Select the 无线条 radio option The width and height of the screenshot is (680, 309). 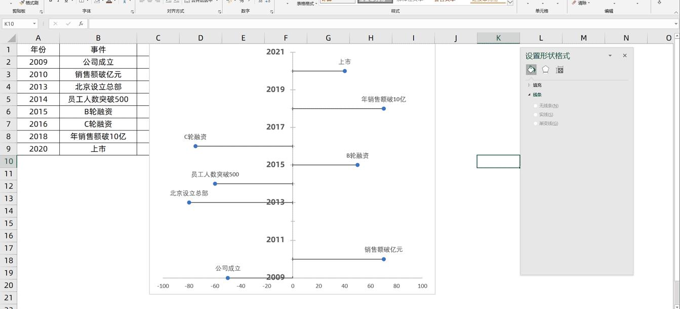pos(536,105)
